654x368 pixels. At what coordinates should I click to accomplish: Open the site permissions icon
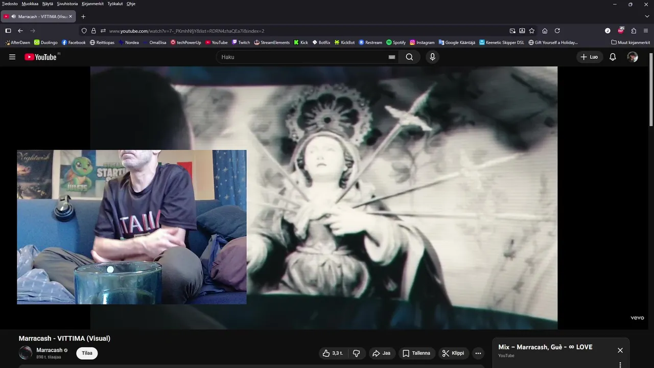[103, 31]
